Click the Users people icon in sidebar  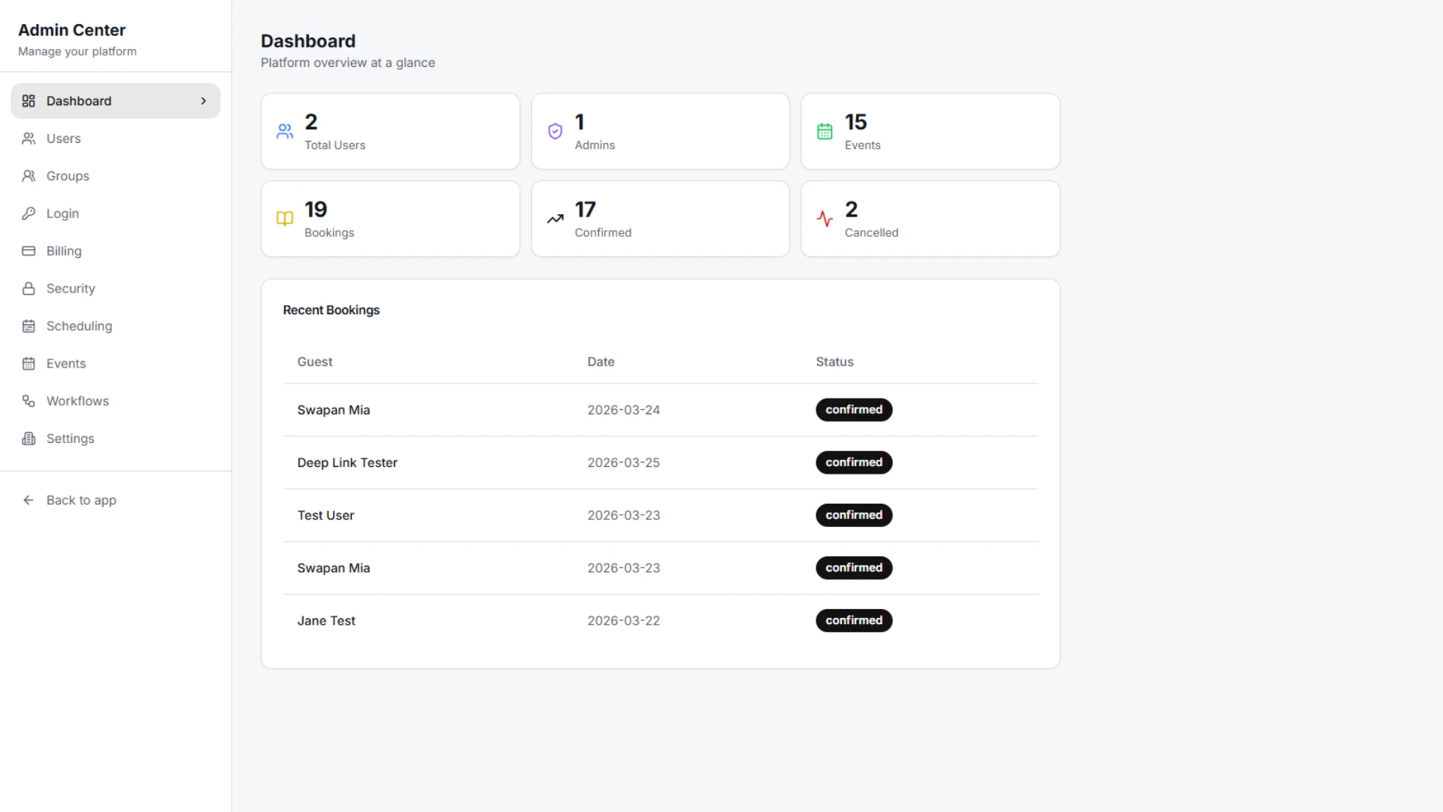tap(29, 138)
